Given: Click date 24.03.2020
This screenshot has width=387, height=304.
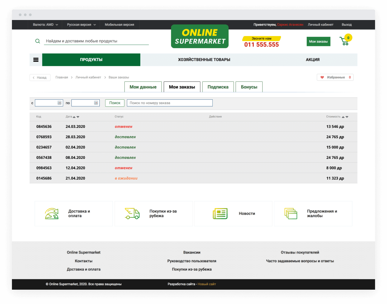Looking at the screenshot, I should pyautogui.click(x=75, y=127).
